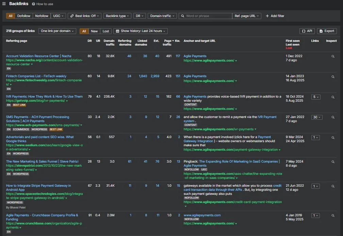Click agilepayments.com/ivr-payments target URL

tap(218, 129)
